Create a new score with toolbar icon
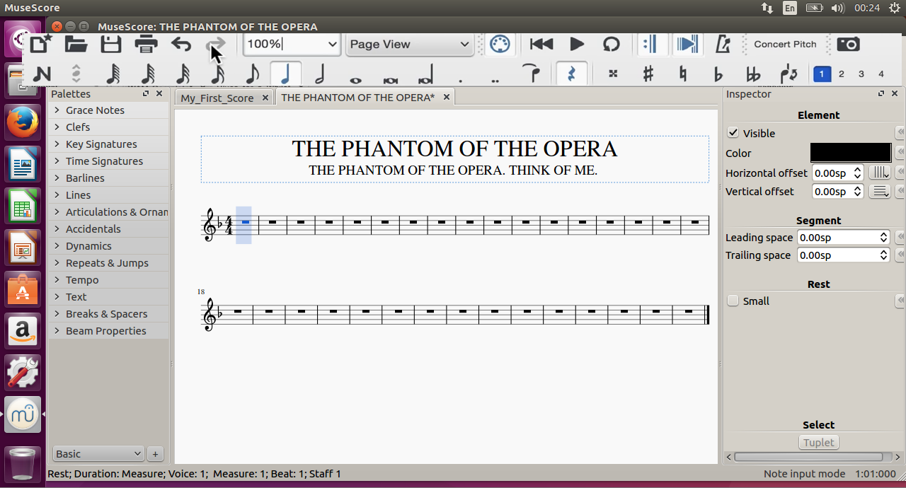Image resolution: width=906 pixels, height=488 pixels. point(40,44)
